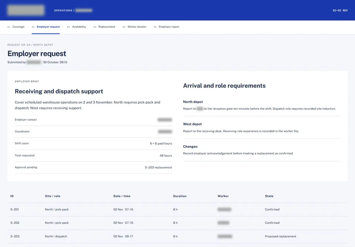This screenshot has width=355, height=247.
Task: Open the Worker dossier tab
Action: point(135,27)
